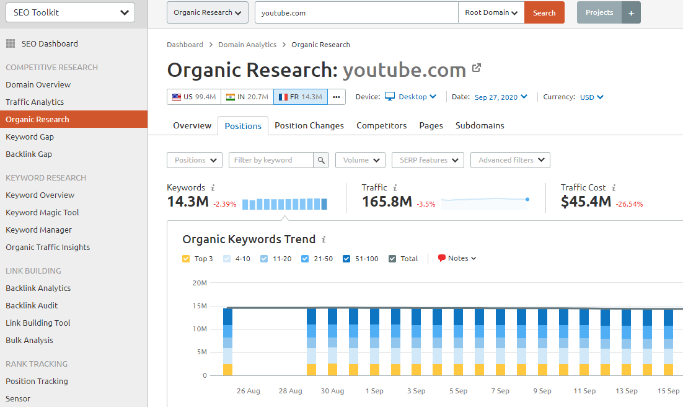Toggle the 21-50 positions checkbox
The image size is (683, 407).
tap(305, 259)
